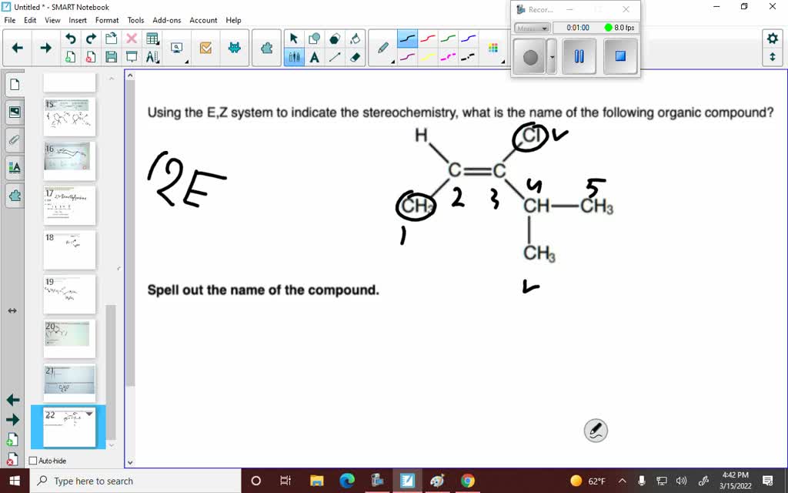Viewport: 788px width, 493px height.
Task: Toggle the blue highlighted pen style
Action: pos(408,38)
